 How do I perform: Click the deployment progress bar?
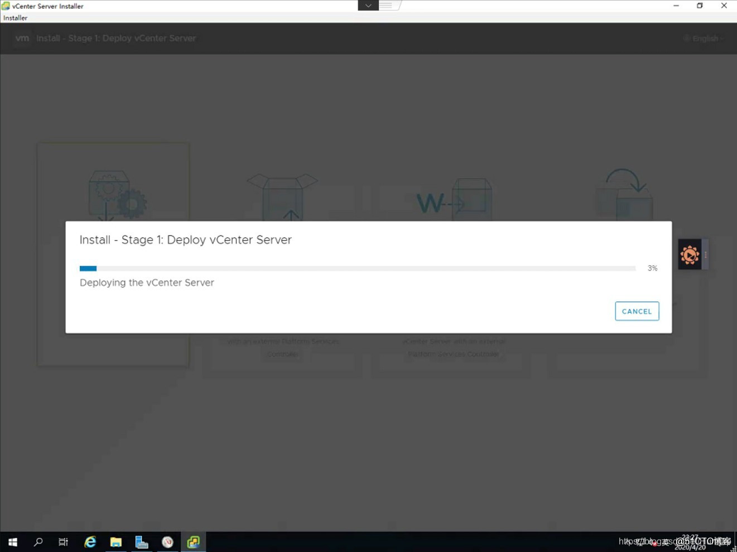click(358, 268)
